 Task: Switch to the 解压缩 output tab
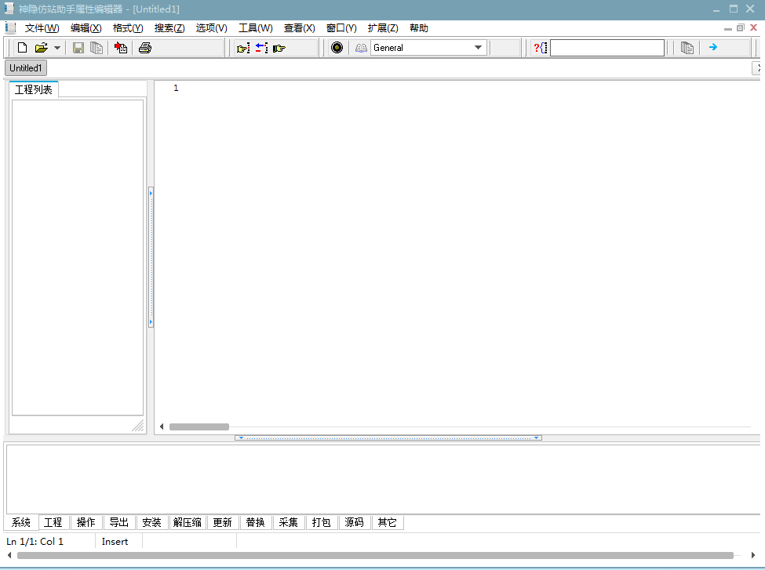tap(188, 523)
